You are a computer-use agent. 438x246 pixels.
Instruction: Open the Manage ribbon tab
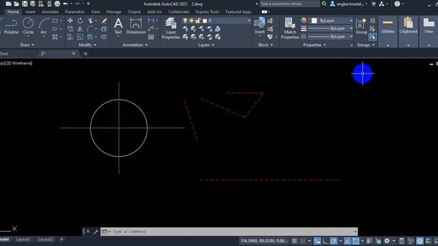[114, 12]
